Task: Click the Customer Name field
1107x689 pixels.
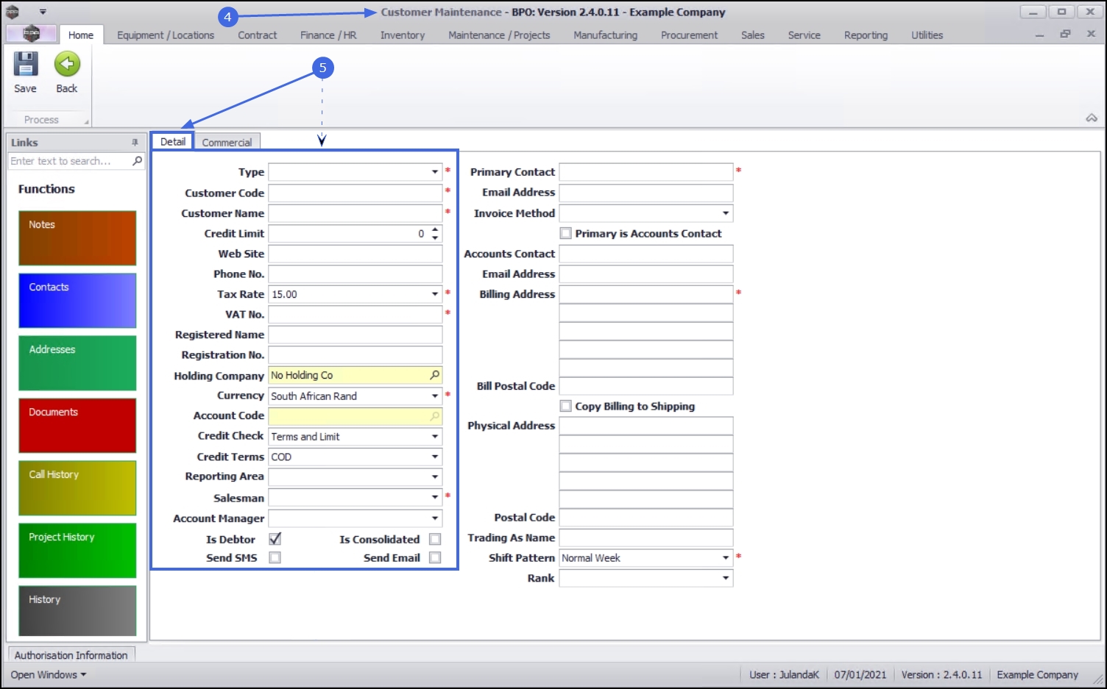Action: tap(356, 213)
